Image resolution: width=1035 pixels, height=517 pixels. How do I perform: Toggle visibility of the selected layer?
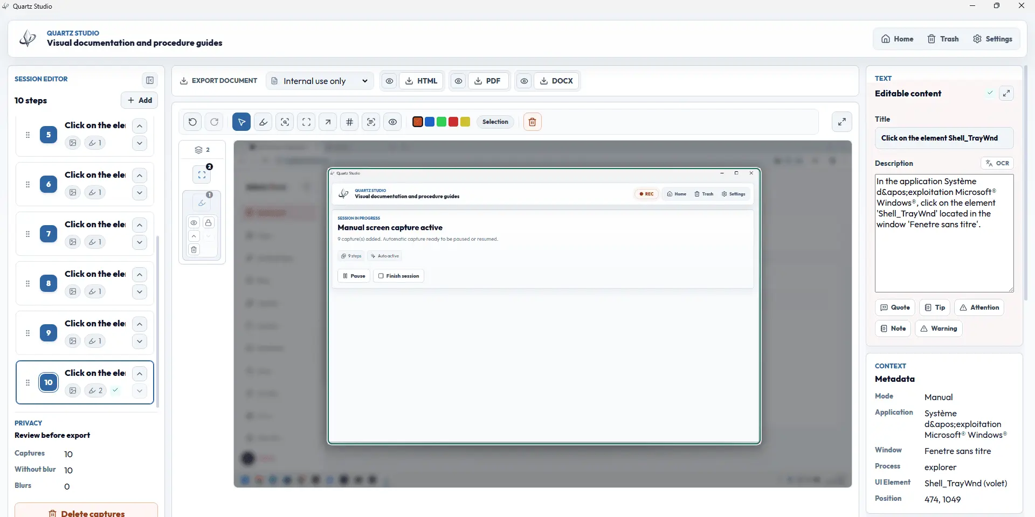tap(194, 222)
